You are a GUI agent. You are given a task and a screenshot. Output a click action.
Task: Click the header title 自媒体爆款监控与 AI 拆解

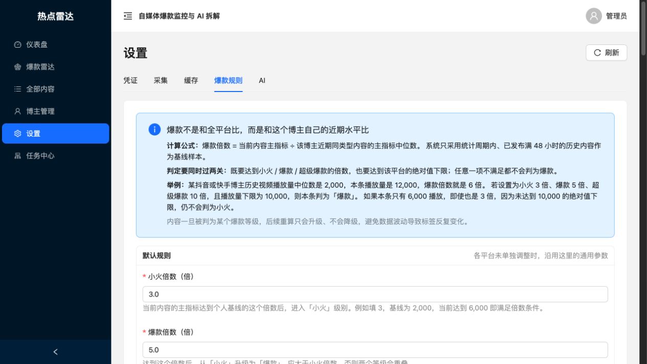[179, 16]
